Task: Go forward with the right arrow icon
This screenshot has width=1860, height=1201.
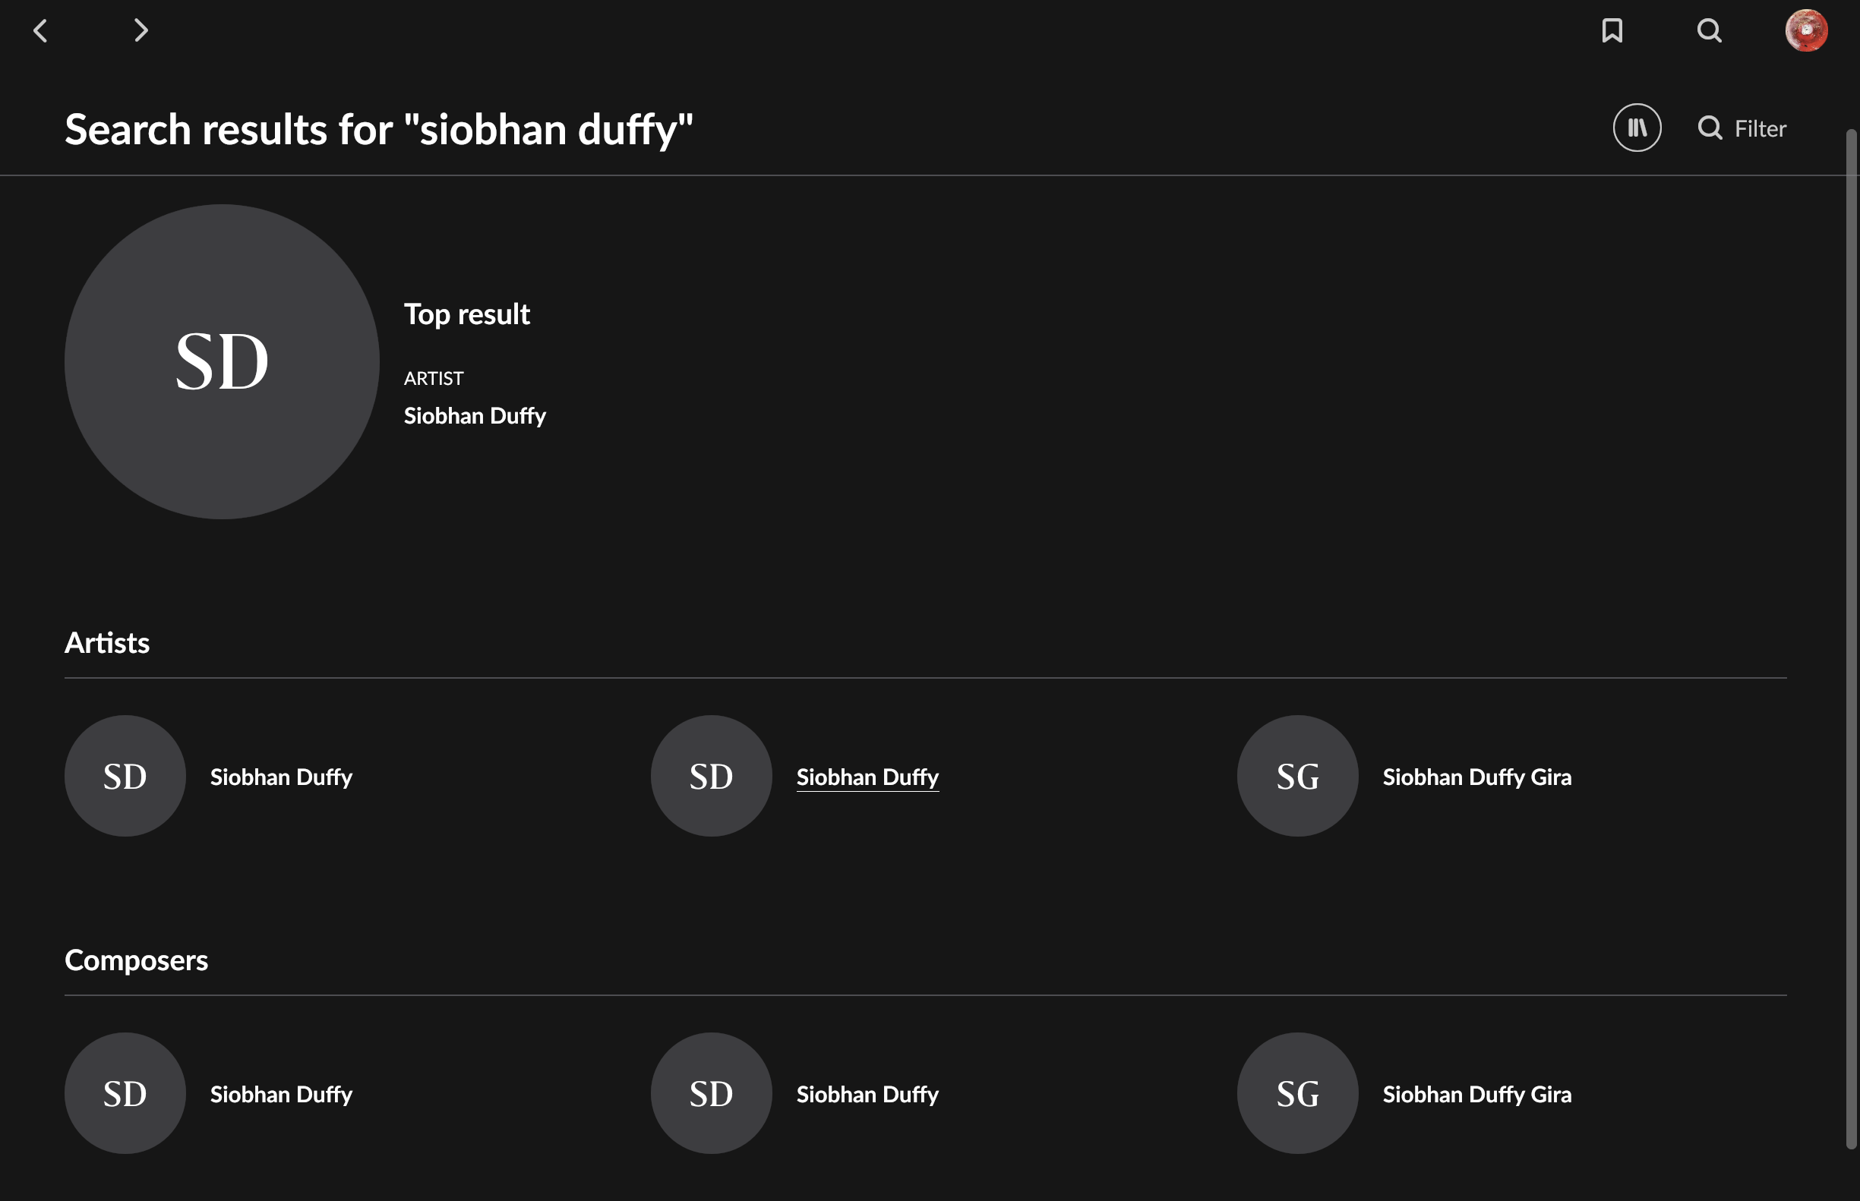Action: (x=141, y=31)
